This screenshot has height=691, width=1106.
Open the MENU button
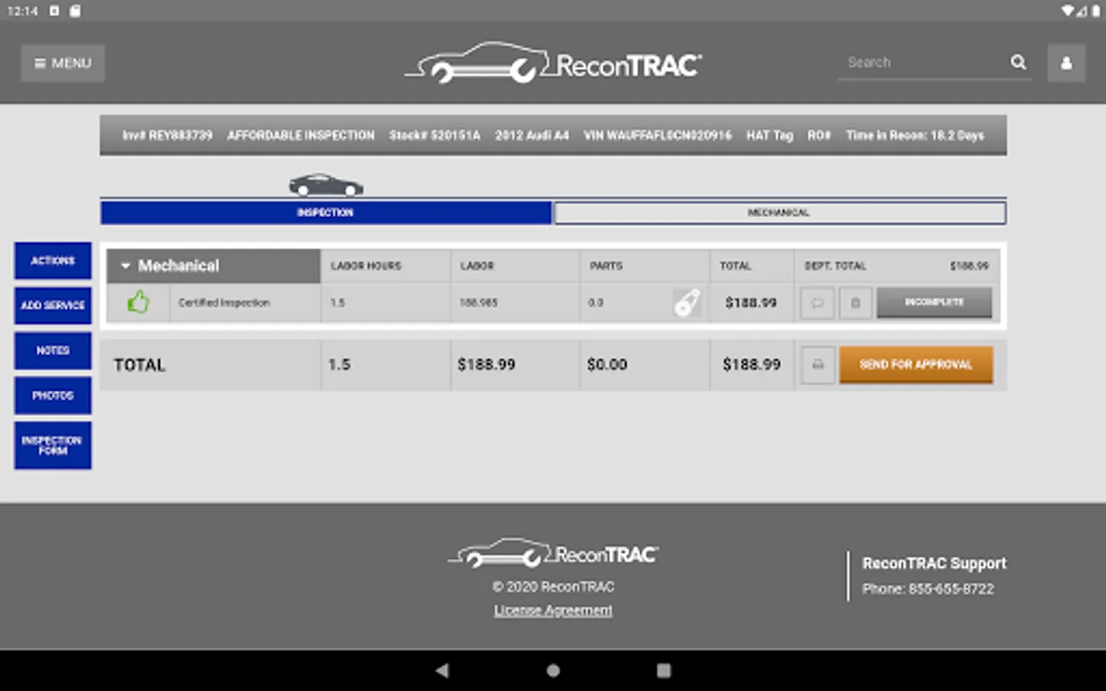point(62,63)
